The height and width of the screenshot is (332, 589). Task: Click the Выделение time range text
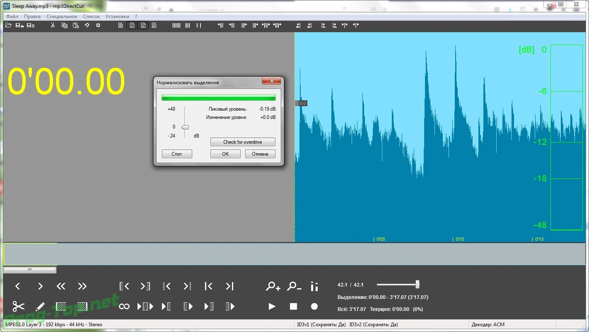(383, 297)
